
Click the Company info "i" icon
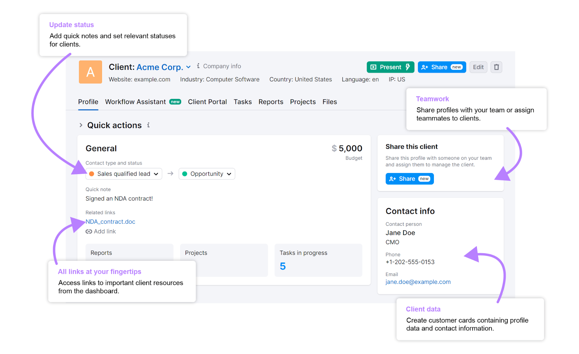[x=198, y=66]
